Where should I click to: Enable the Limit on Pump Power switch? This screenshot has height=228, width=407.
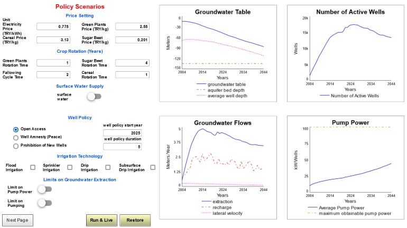tap(44, 189)
